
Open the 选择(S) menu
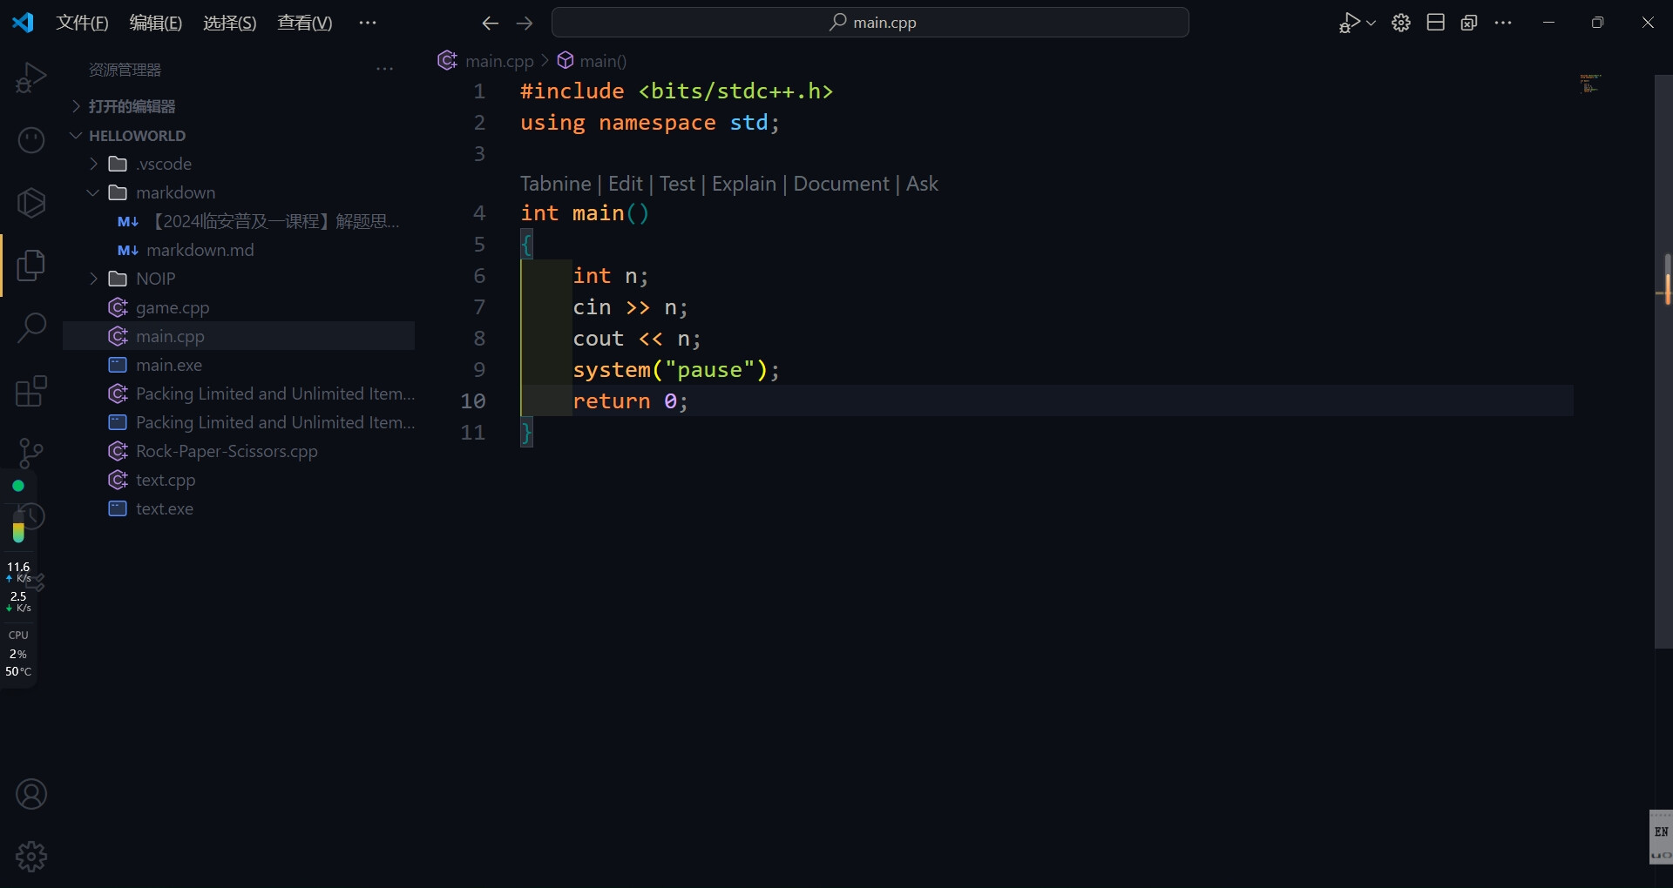(x=229, y=23)
